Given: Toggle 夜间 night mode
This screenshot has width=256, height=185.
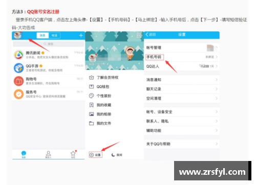Looking at the screenshot, I should [x=117, y=155].
